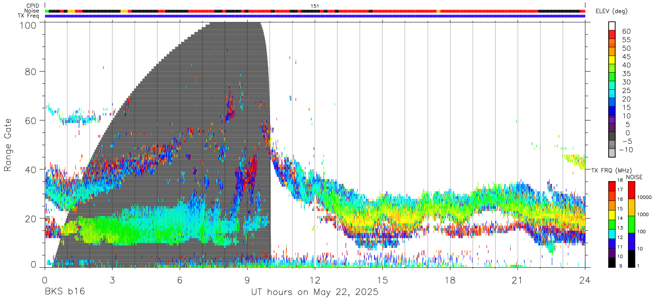Image resolution: width=658 pixels, height=303 pixels.
Task: Click the yellow segment of elevation colorbar
Action: [612, 59]
